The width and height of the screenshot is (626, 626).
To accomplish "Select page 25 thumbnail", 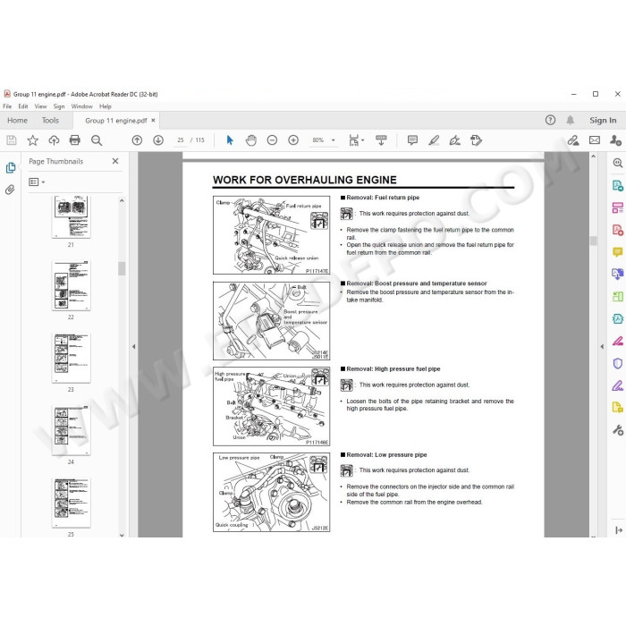I will (x=71, y=503).
